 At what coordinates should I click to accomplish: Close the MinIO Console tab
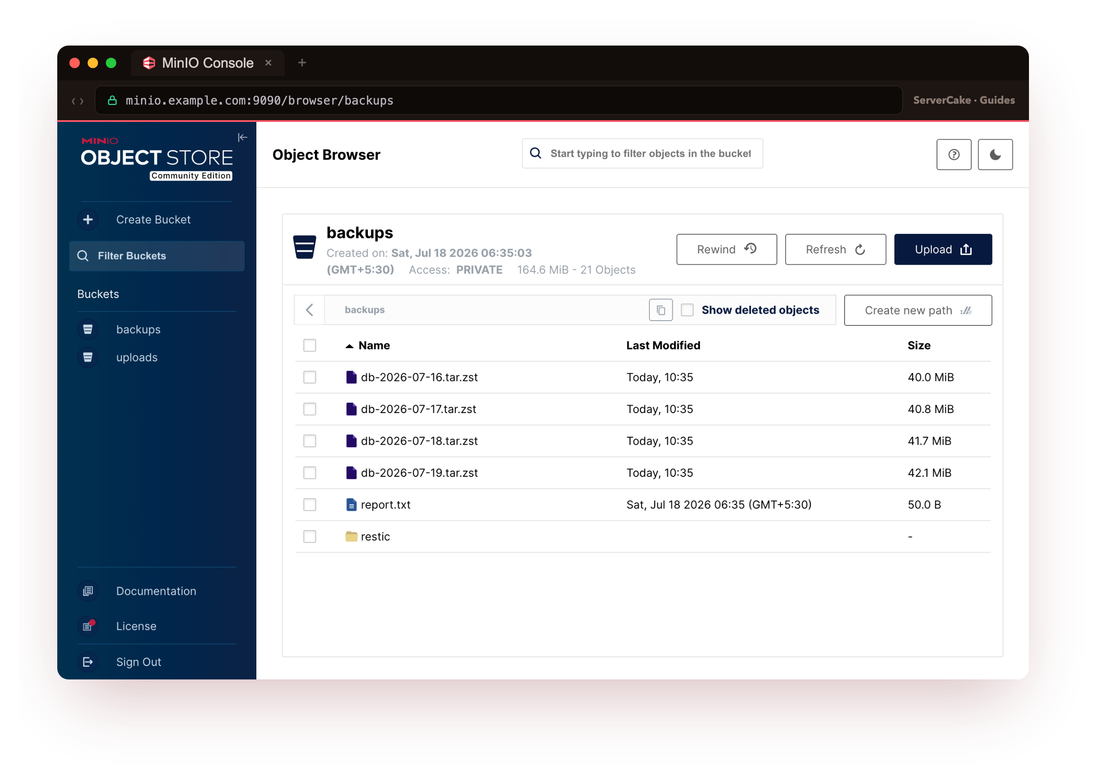(269, 63)
